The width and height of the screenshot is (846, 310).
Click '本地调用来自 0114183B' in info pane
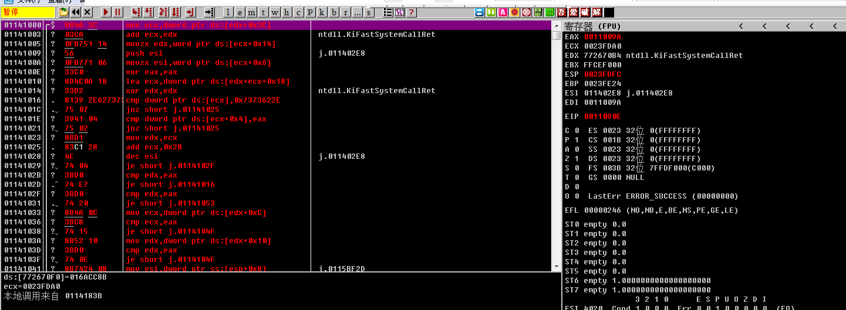53,296
